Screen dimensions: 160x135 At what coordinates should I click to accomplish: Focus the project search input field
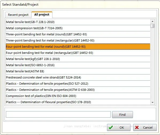point(58,114)
